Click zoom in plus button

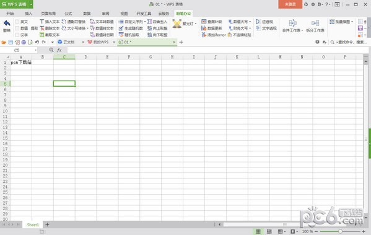point(364,231)
